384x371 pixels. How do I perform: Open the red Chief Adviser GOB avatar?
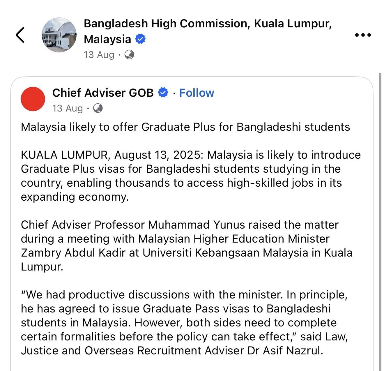click(33, 99)
